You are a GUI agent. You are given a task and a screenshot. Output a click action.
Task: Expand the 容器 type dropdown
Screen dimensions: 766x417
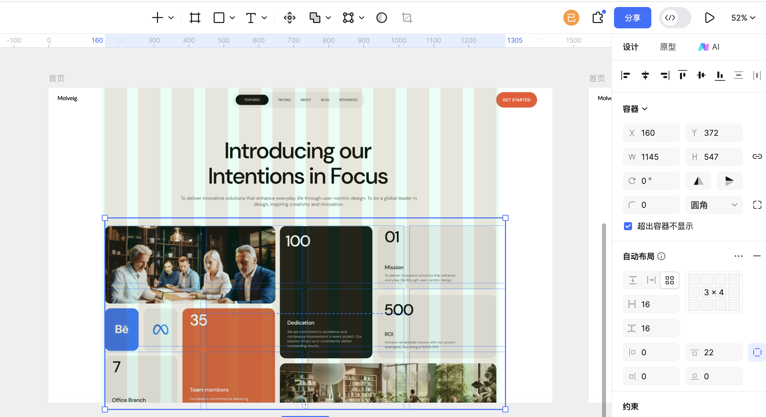click(635, 109)
